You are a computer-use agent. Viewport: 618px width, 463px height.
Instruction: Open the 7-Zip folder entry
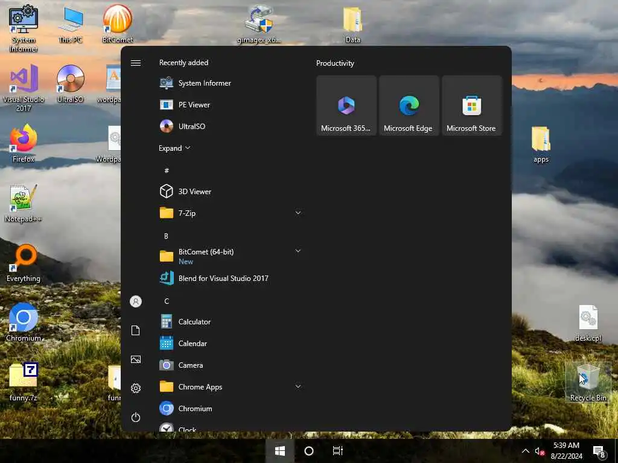pos(231,213)
